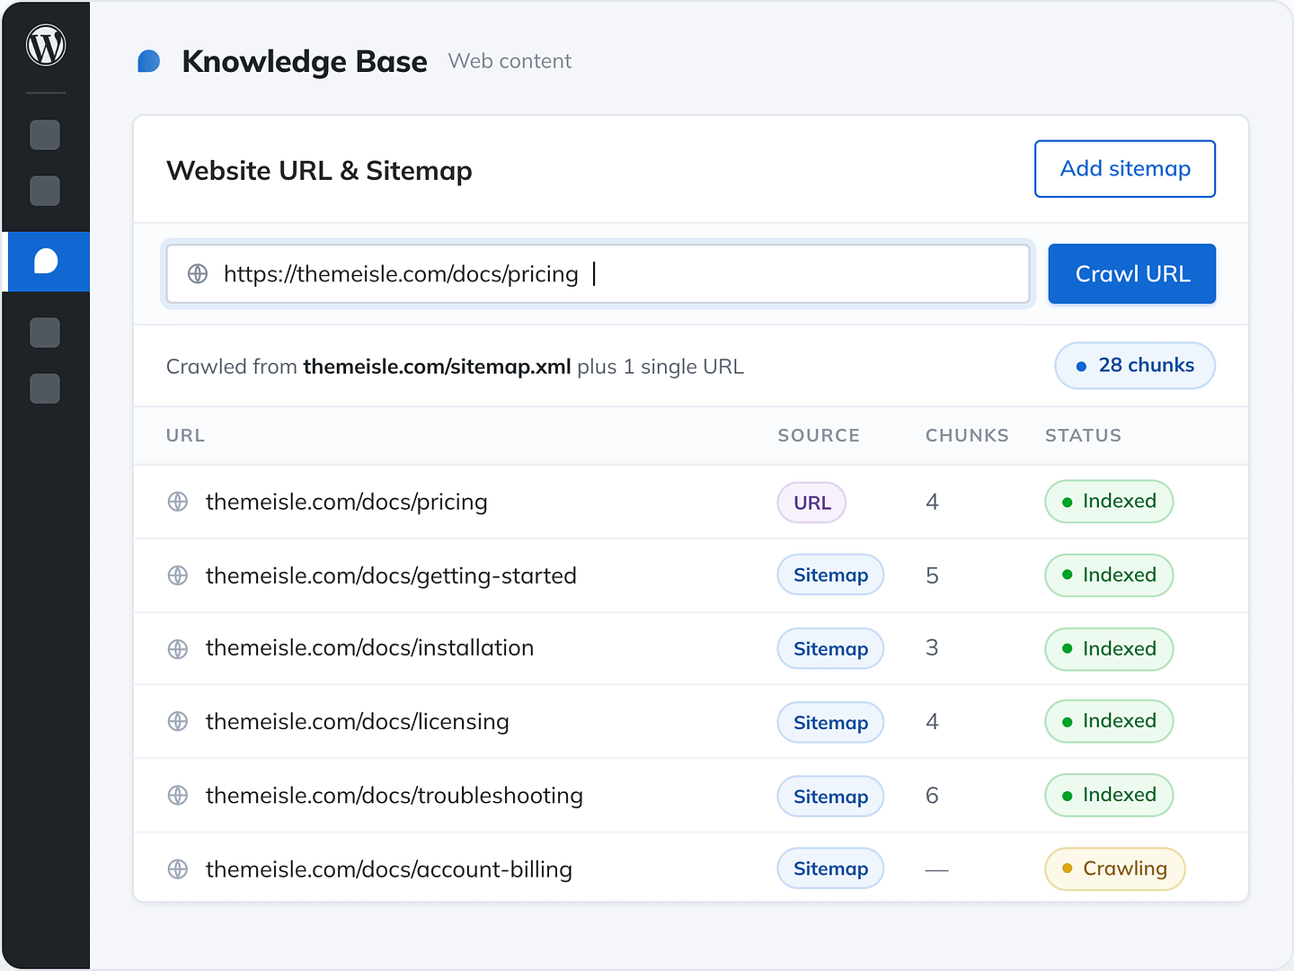The width and height of the screenshot is (1294, 971).
Task: Select the themeisle.com/docs/licensing URL
Action: point(358,721)
